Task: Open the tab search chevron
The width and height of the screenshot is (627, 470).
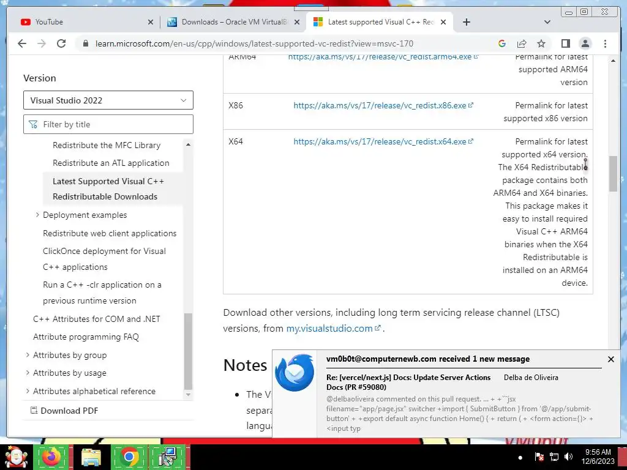Action: (547, 22)
